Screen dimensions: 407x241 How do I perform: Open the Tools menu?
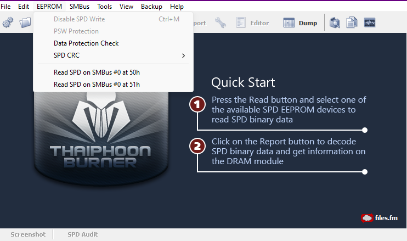click(x=104, y=7)
